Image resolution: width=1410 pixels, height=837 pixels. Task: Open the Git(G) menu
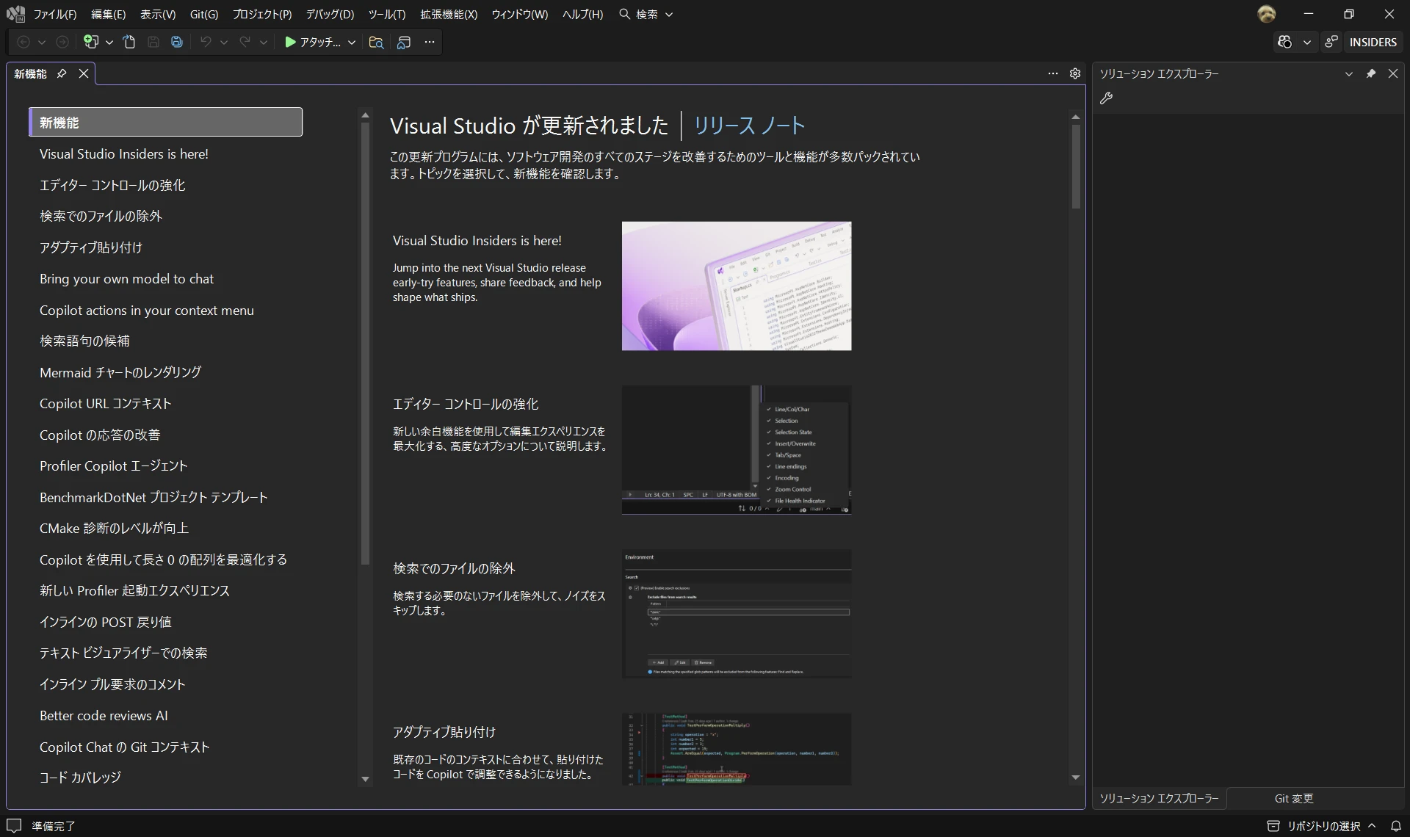pyautogui.click(x=203, y=14)
